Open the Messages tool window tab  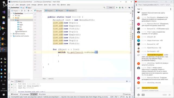pos(24,94)
